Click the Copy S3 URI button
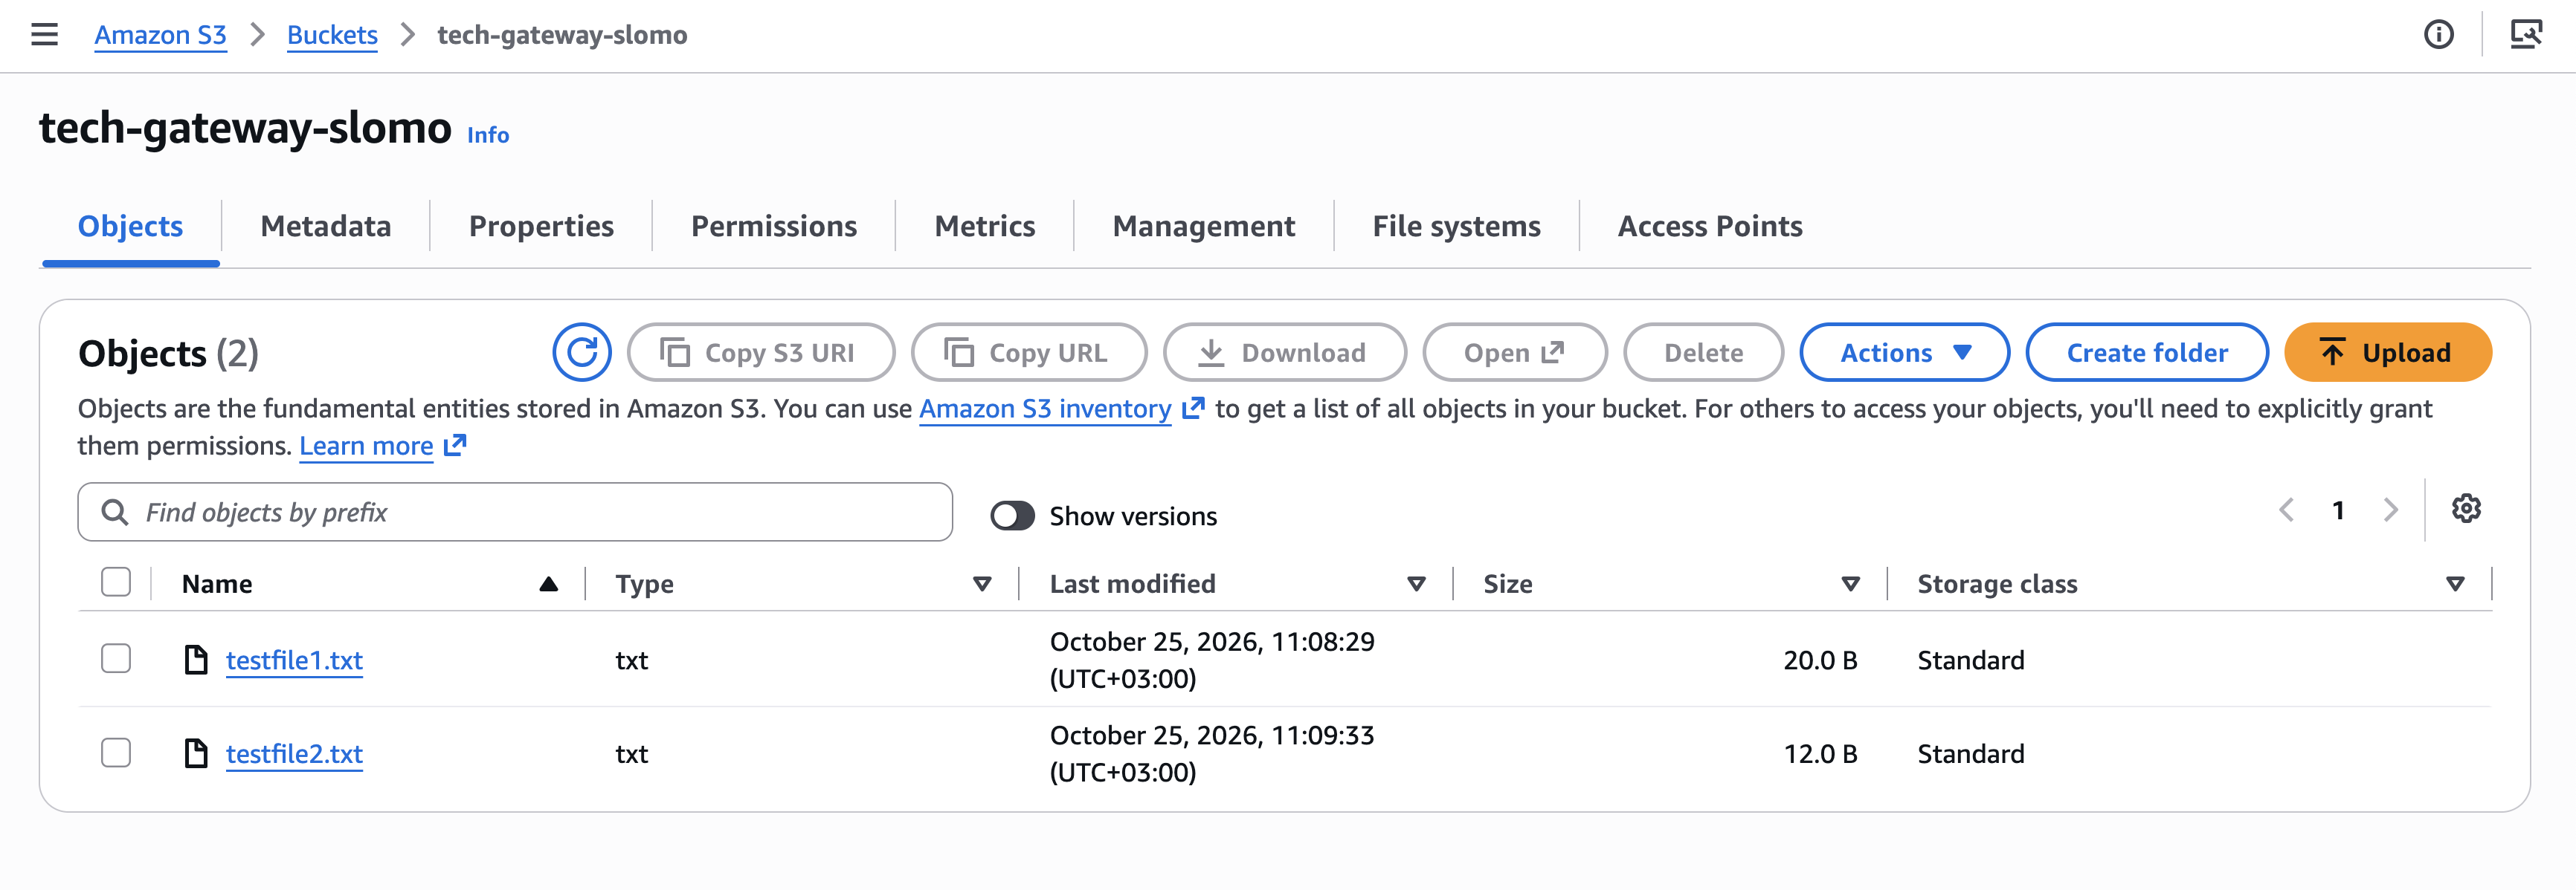This screenshot has height=890, width=2576. 761,353
